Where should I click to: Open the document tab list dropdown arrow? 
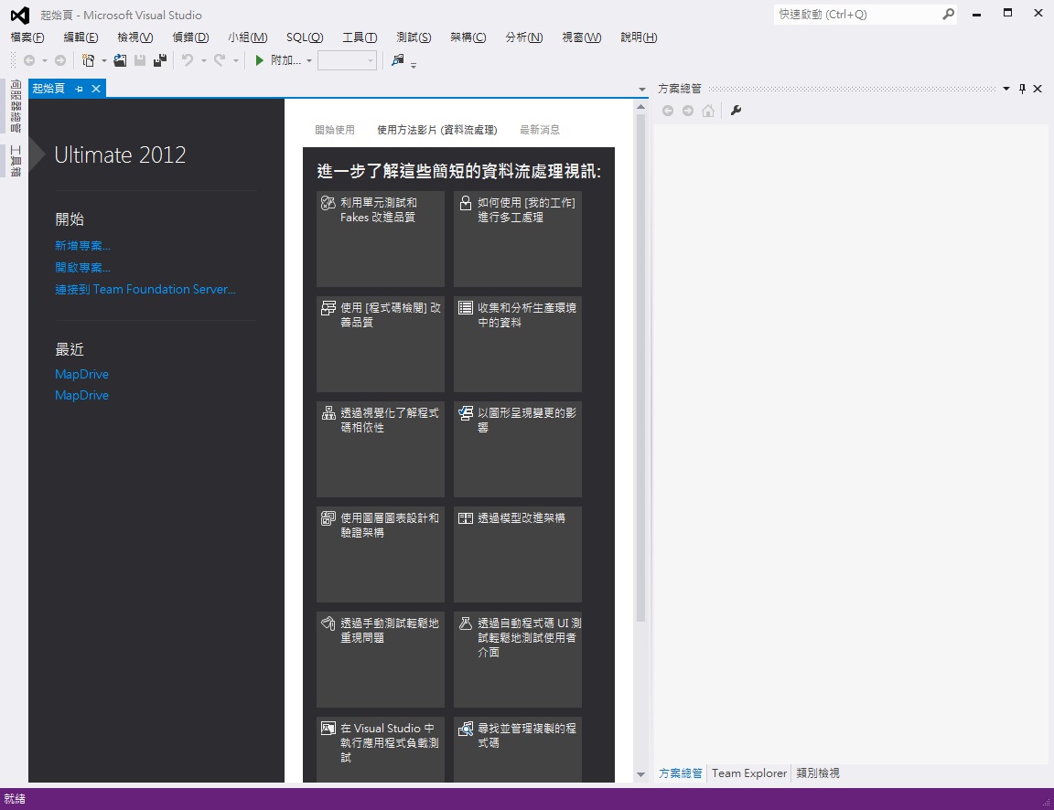[x=642, y=90]
